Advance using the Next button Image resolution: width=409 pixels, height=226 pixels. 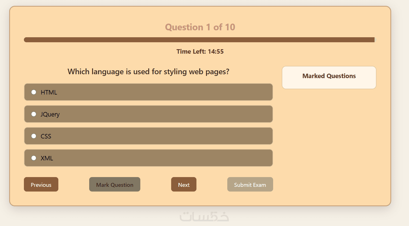click(x=184, y=185)
